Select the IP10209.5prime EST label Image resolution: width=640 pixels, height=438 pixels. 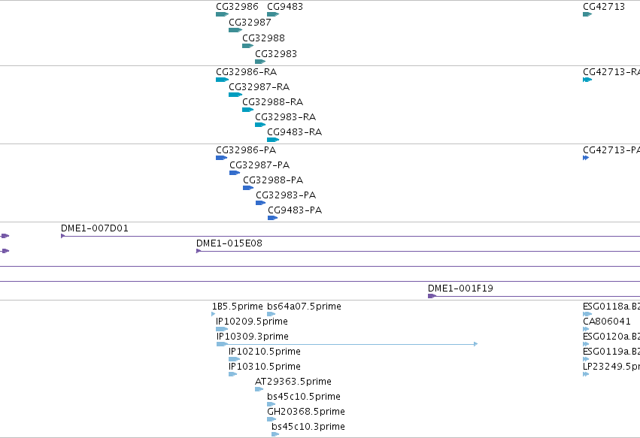point(251,322)
